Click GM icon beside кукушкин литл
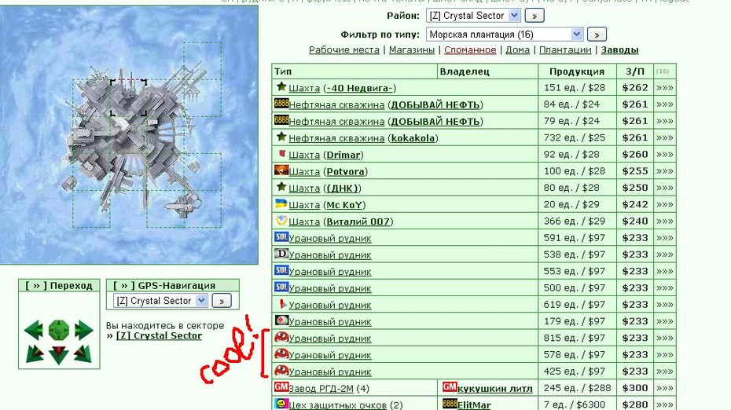 [450, 386]
